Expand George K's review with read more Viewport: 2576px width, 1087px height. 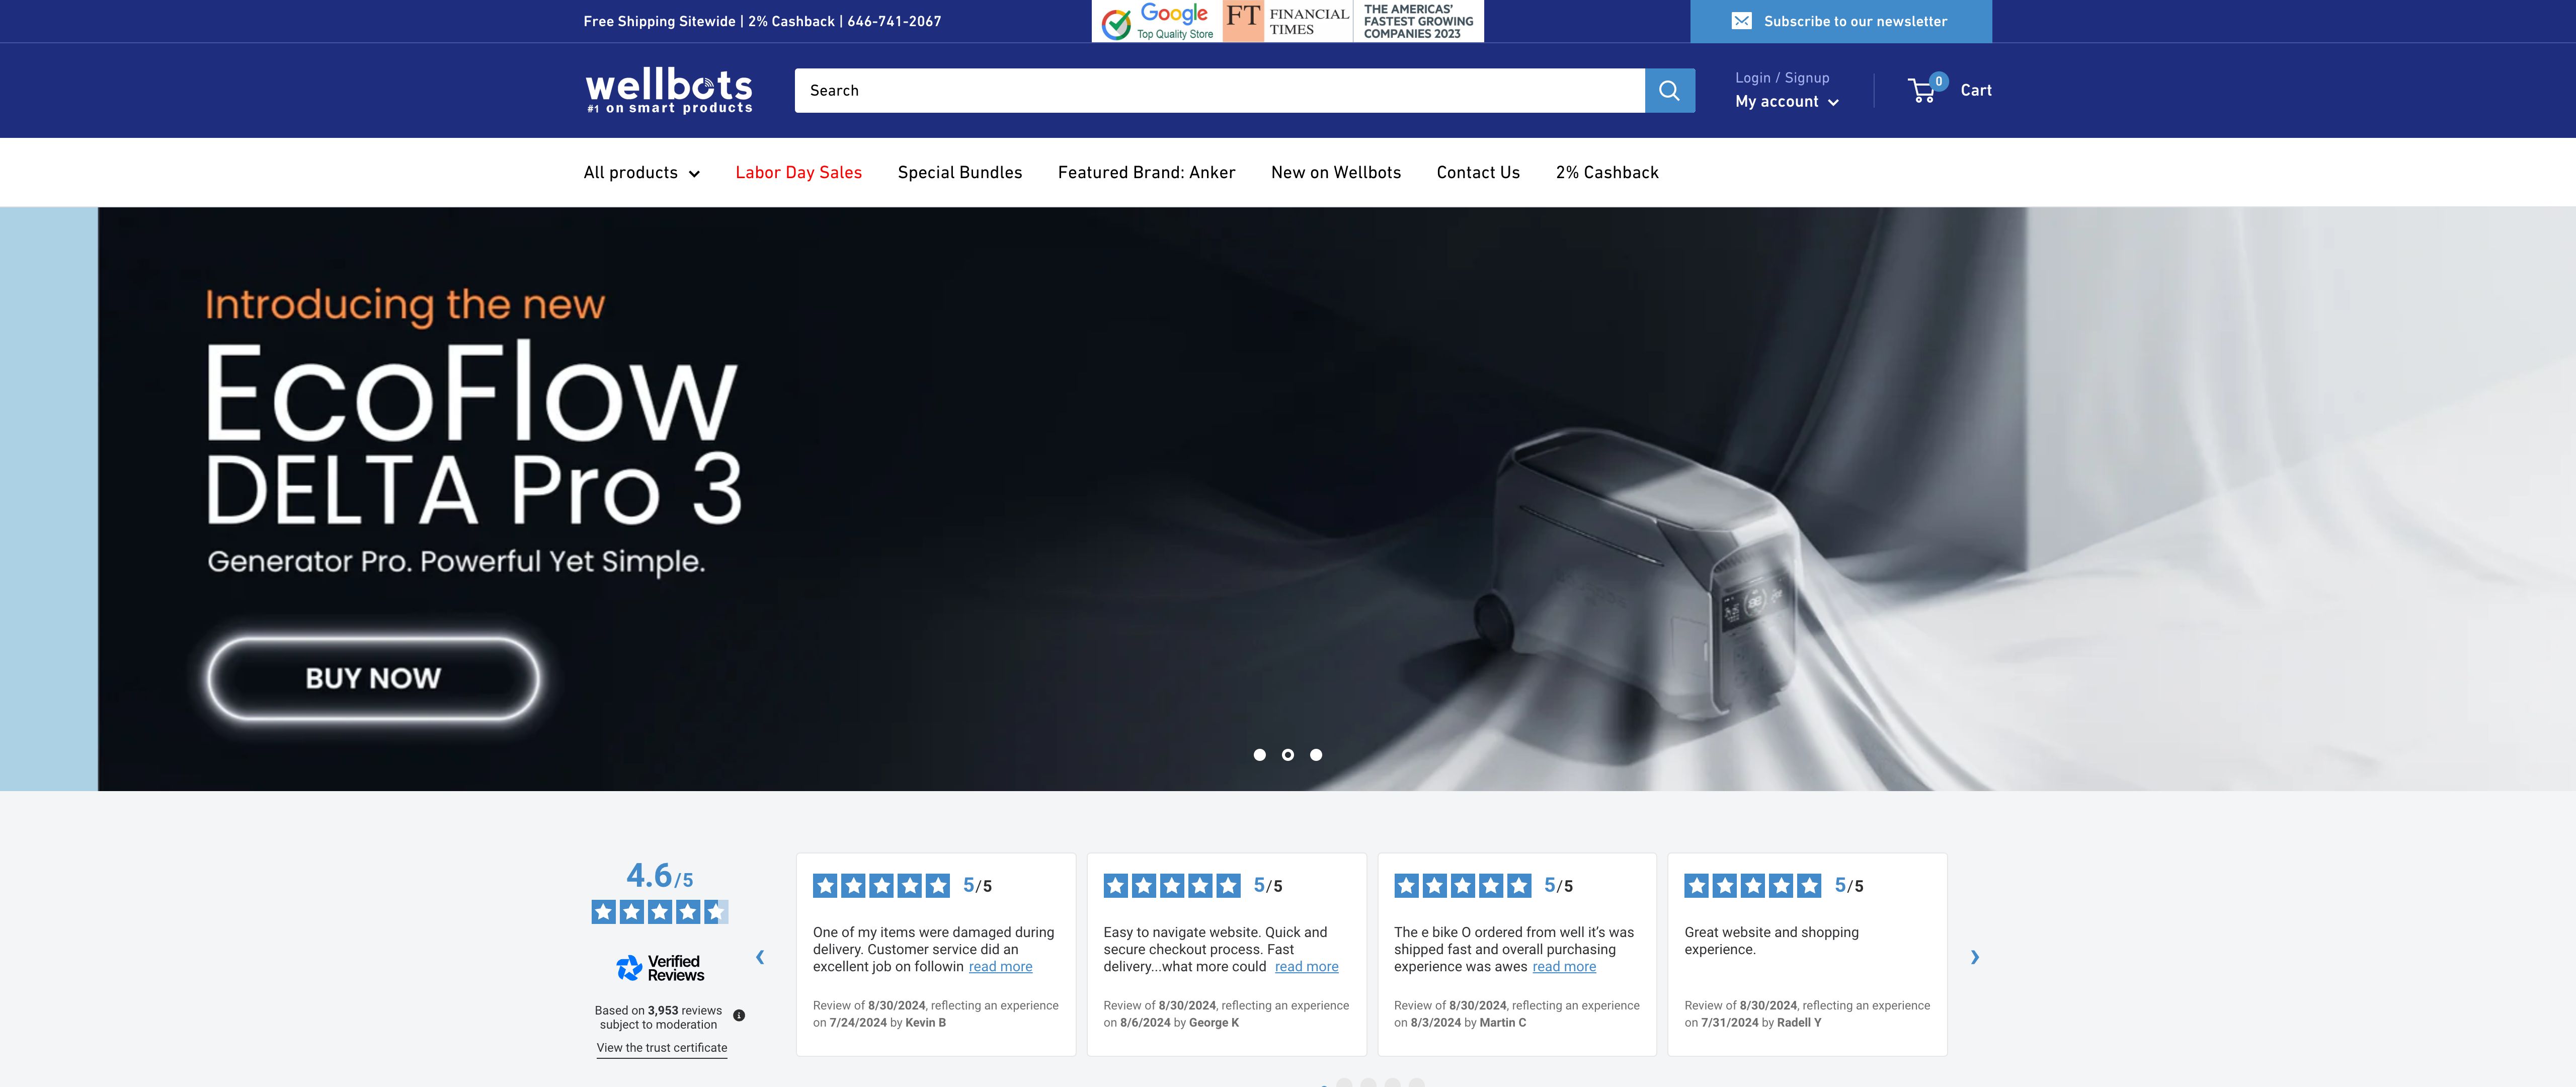[1306, 966]
